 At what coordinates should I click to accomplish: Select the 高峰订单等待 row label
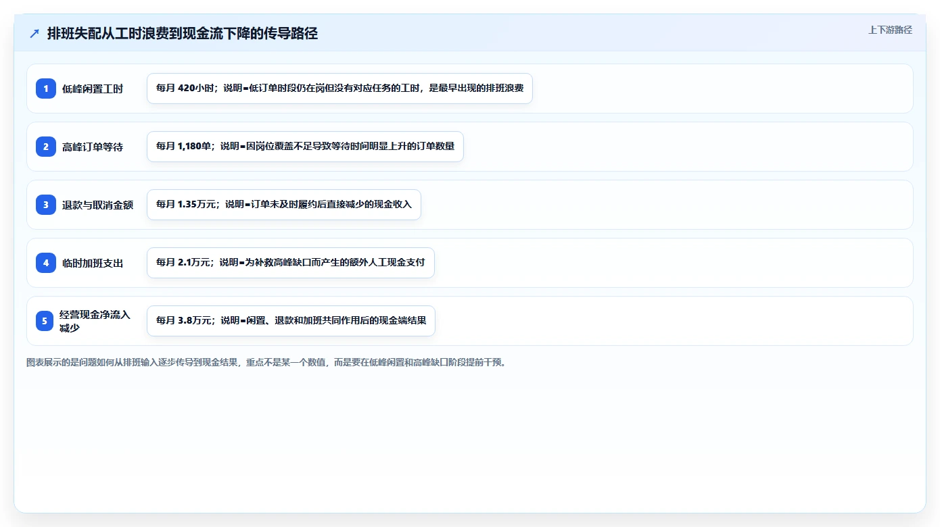pyautogui.click(x=93, y=147)
